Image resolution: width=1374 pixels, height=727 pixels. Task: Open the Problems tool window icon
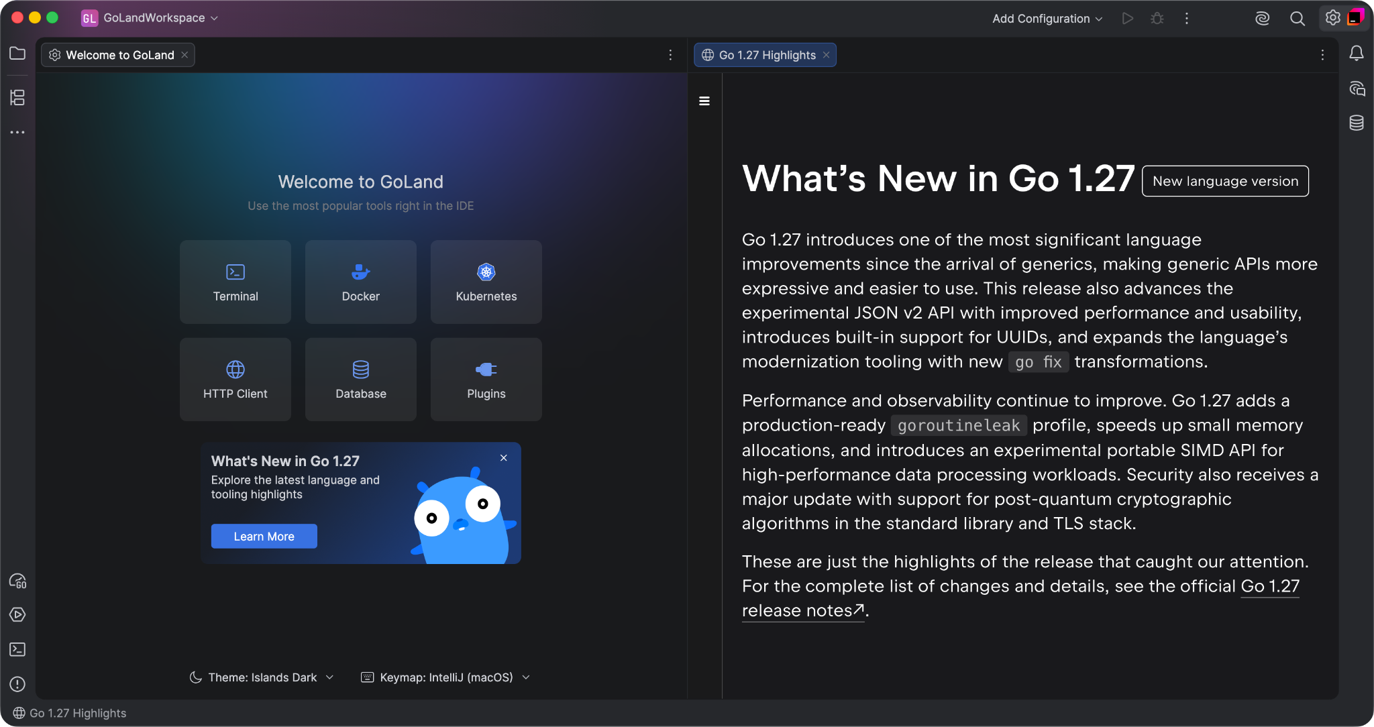click(x=17, y=684)
